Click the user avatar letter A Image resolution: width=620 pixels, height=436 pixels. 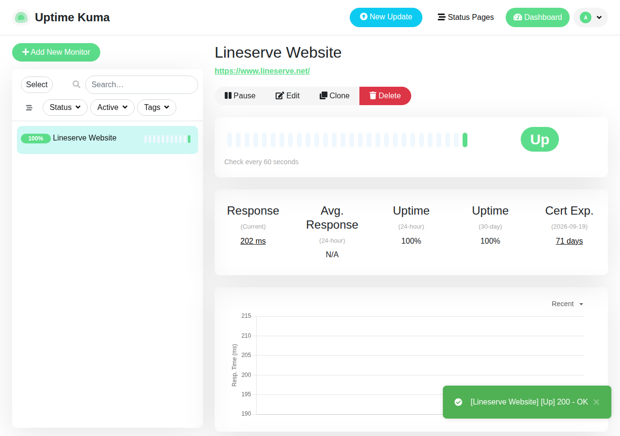tap(586, 17)
